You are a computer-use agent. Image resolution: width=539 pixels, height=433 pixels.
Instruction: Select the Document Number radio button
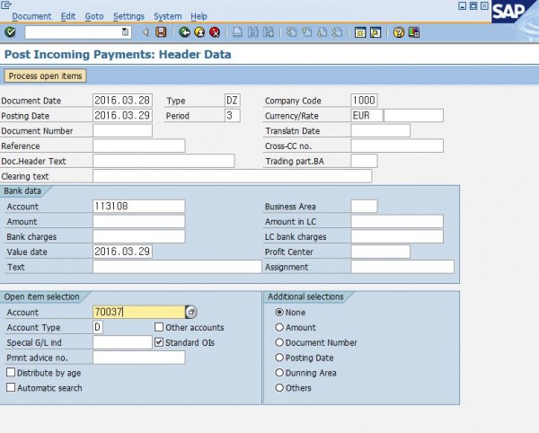click(279, 342)
